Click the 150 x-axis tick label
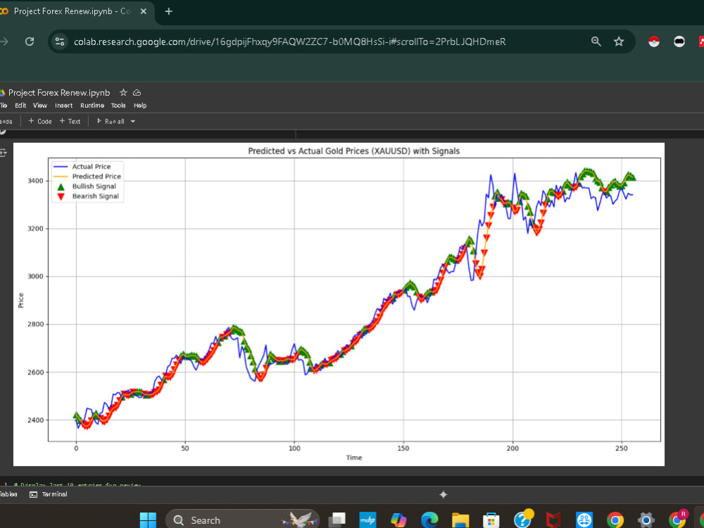The width and height of the screenshot is (704, 528). 403,448
